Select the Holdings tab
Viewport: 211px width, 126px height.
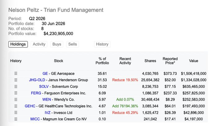(x=18, y=44)
